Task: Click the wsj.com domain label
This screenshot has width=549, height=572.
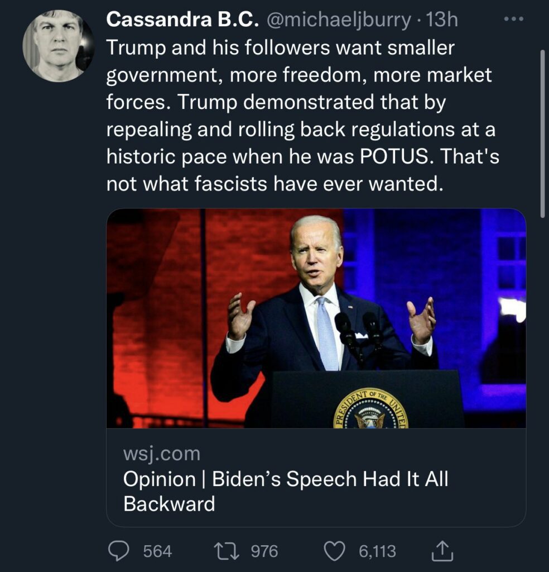Action: coord(161,454)
